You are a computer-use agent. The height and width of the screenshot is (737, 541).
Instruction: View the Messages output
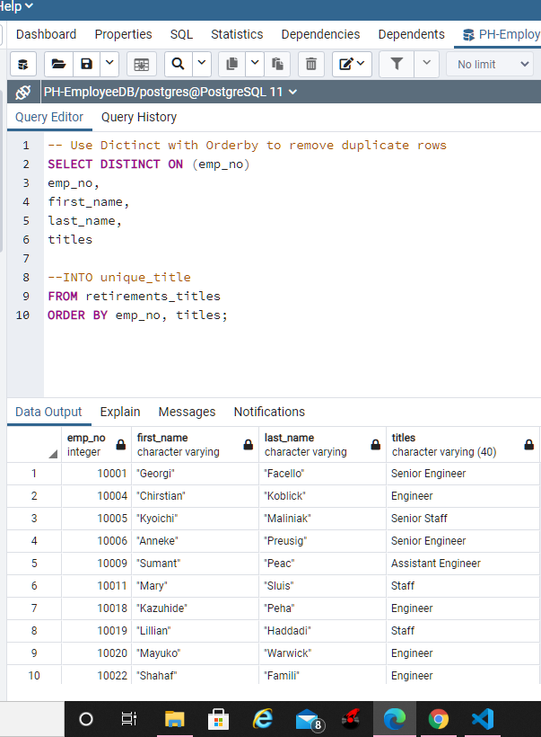click(187, 412)
